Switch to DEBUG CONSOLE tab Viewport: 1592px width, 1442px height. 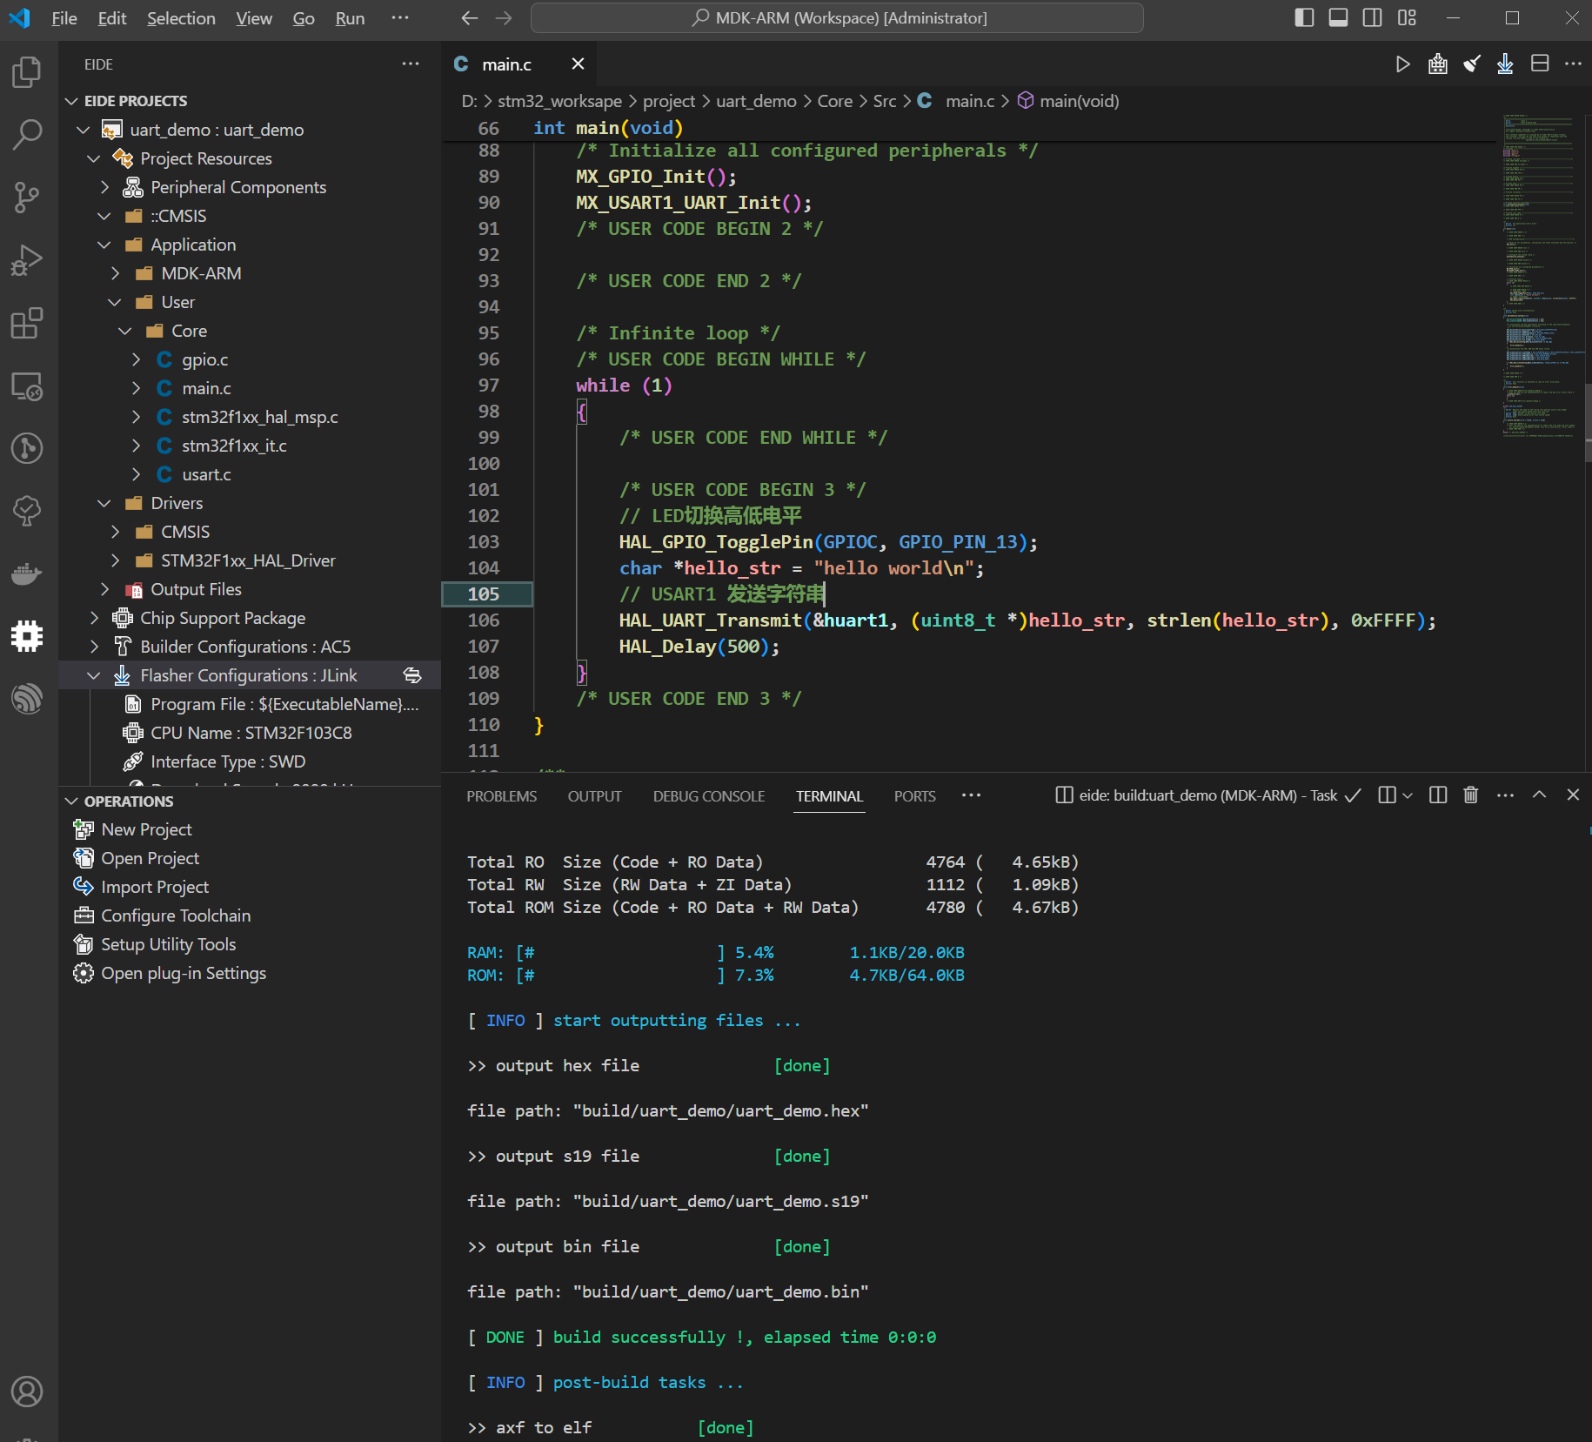click(709, 796)
